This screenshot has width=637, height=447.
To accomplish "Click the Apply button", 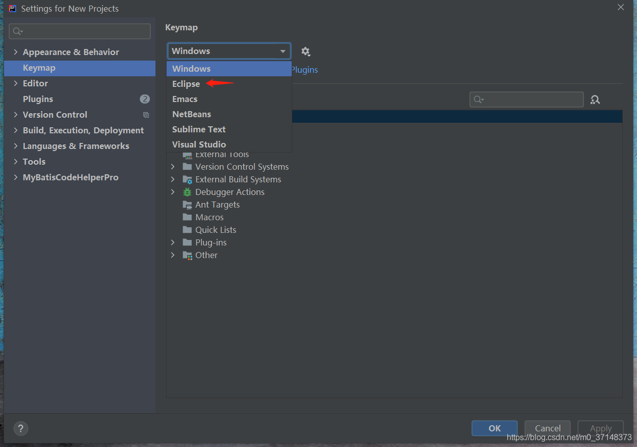I will tap(601, 428).
